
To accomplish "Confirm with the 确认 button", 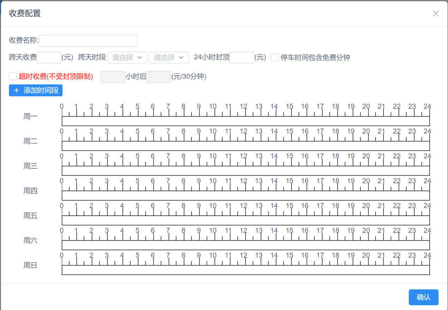I will pyautogui.click(x=424, y=297).
